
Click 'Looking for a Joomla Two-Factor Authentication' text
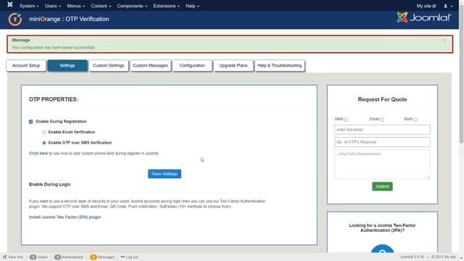[x=382, y=228]
